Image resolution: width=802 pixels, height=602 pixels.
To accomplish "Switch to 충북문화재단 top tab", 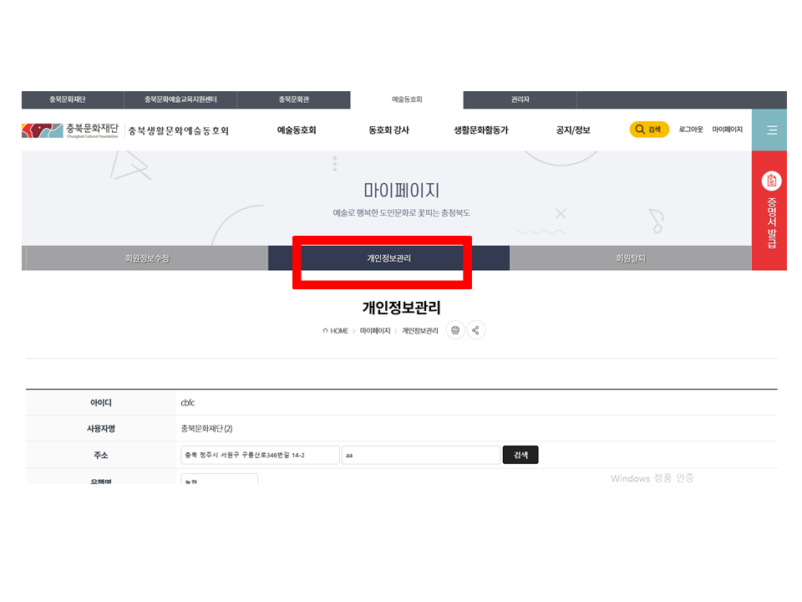I will [x=67, y=99].
